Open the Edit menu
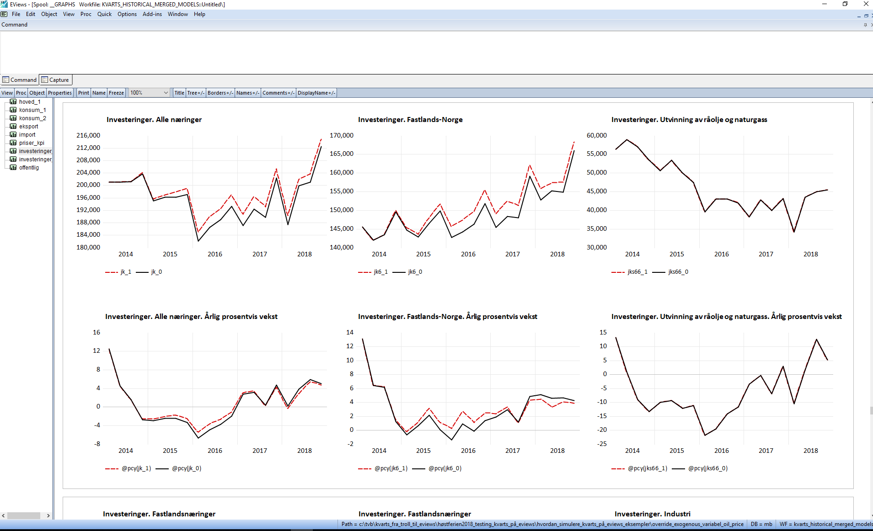The height and width of the screenshot is (531, 873). [x=31, y=14]
